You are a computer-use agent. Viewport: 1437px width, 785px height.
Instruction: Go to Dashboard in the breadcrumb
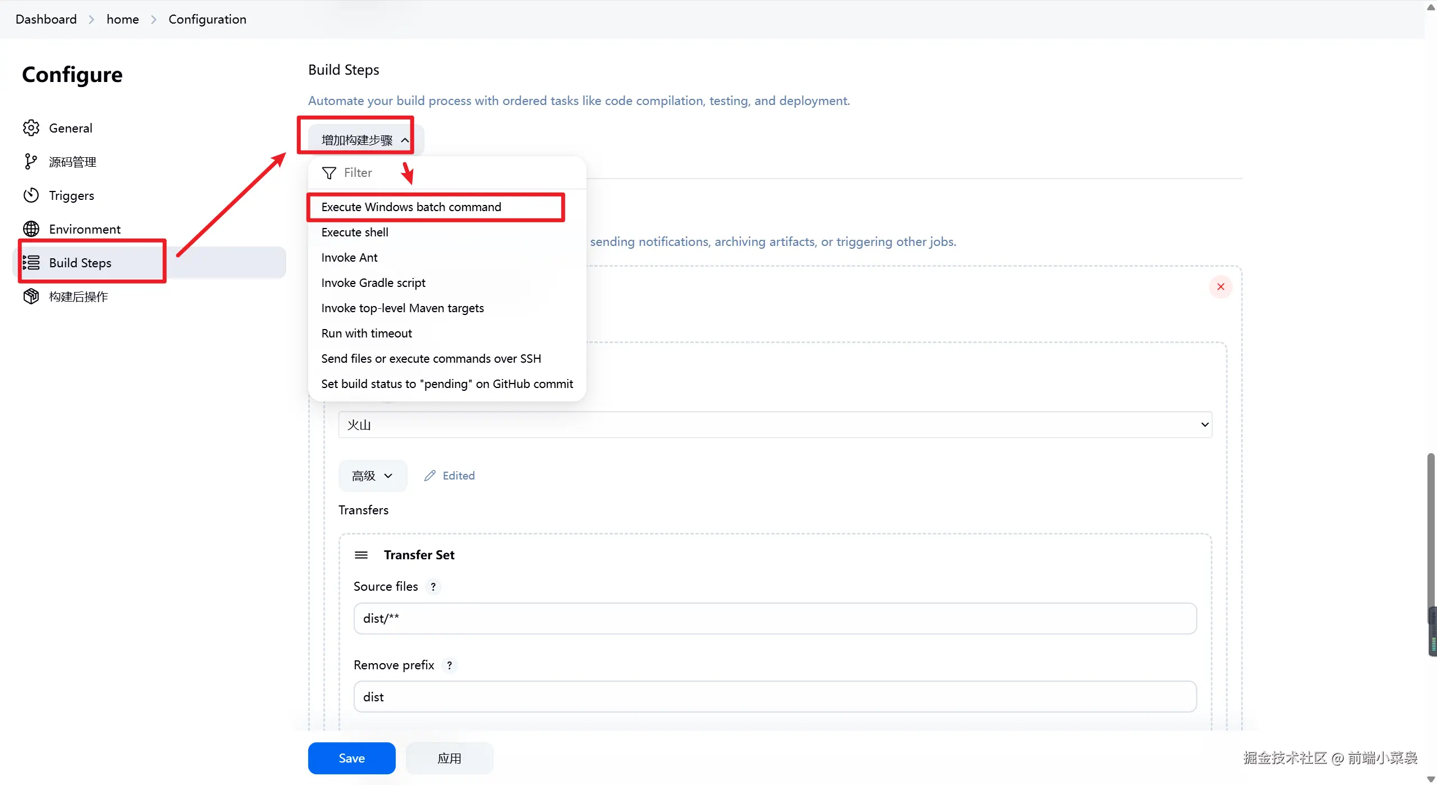click(46, 19)
